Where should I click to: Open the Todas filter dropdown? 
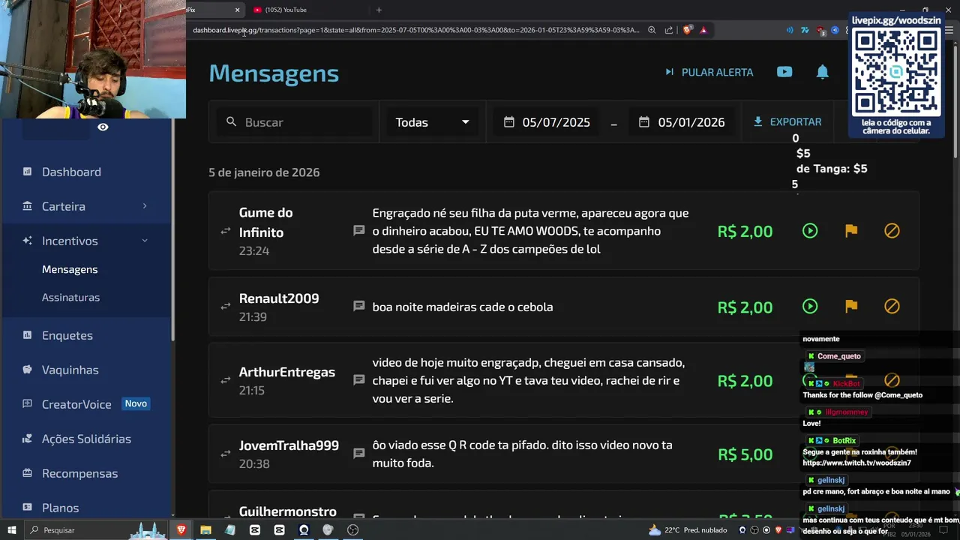tap(433, 122)
